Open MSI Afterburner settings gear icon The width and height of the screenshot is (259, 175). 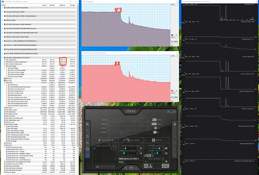pos(87,149)
